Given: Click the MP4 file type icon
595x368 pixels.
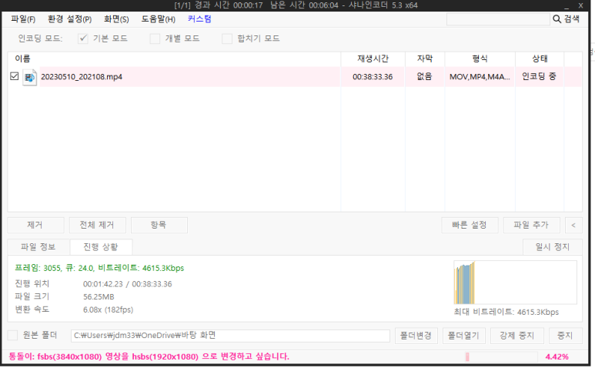Looking at the screenshot, I should 29,77.
